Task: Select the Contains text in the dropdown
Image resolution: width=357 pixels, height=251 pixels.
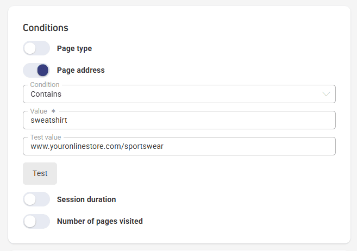Action: pos(46,94)
